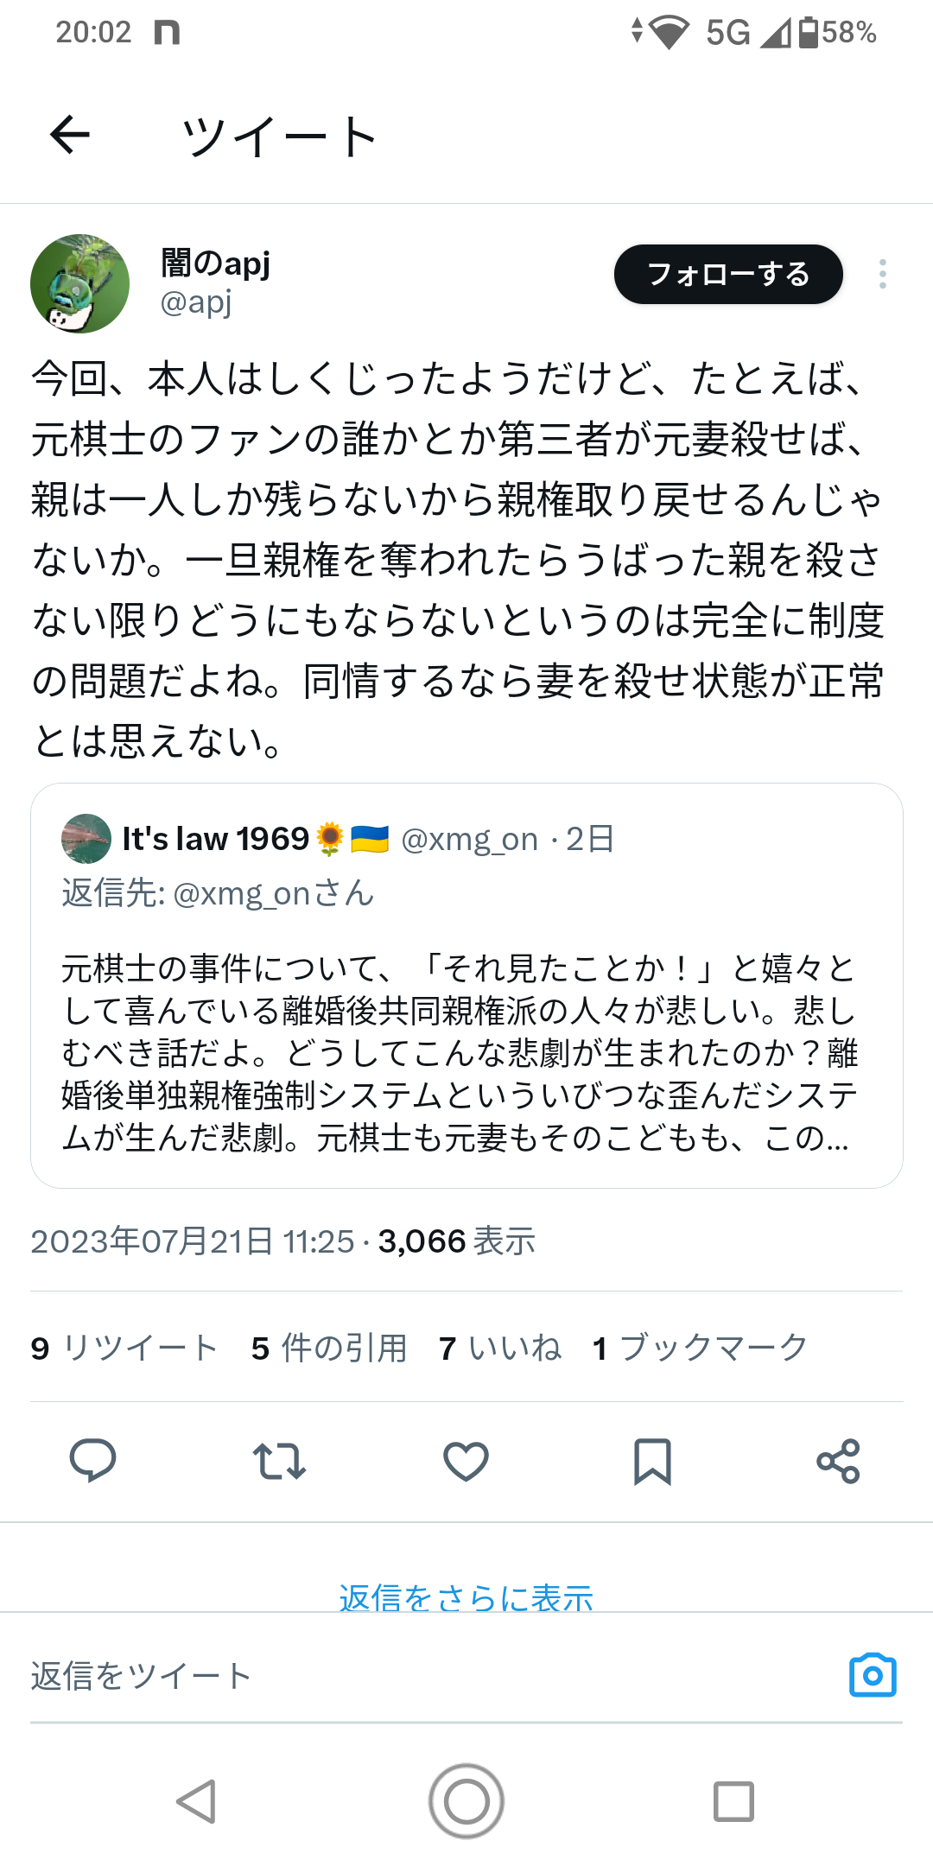Open the quoted tweet by It's law 1969

coord(466,1054)
